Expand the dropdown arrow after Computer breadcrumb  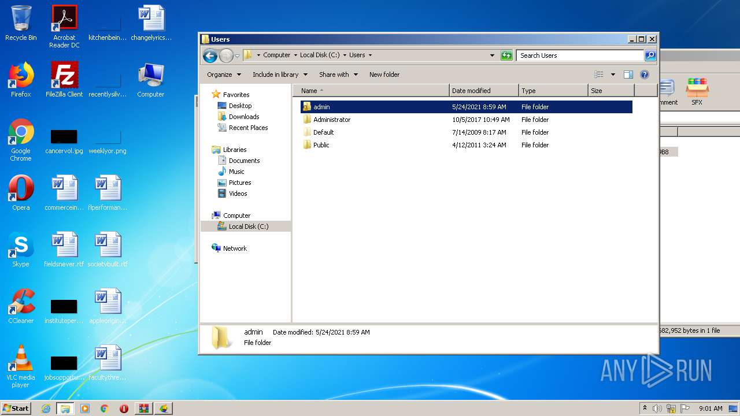point(295,55)
